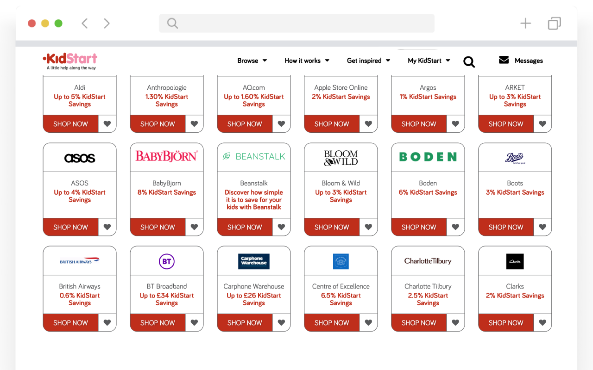This screenshot has width=593, height=370.
Task: Click the Beanstalk logo image
Action: tap(254, 156)
